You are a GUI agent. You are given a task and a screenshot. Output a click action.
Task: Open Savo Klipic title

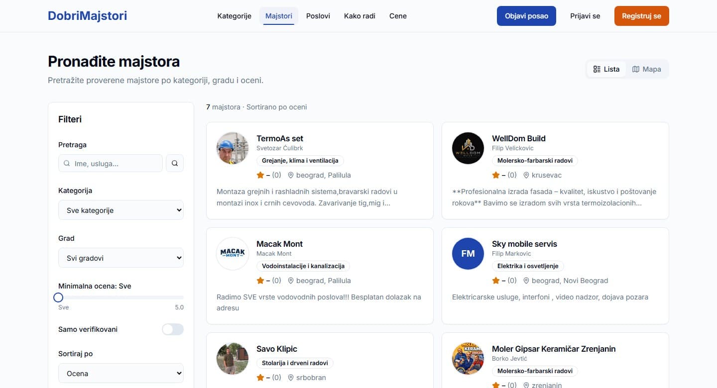point(277,349)
